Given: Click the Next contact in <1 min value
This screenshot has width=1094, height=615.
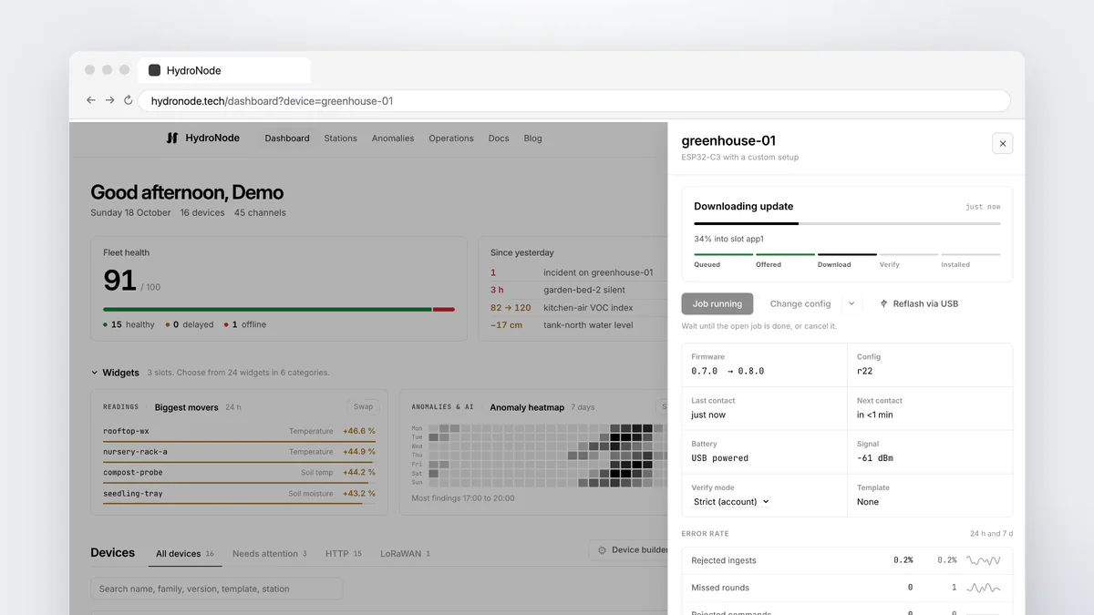Looking at the screenshot, I should point(875,415).
